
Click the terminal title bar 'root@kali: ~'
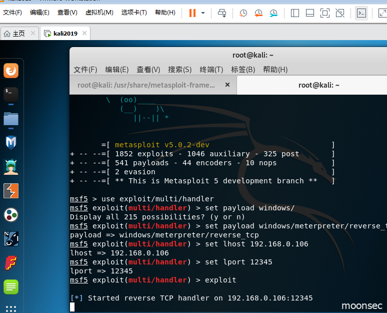(252, 55)
